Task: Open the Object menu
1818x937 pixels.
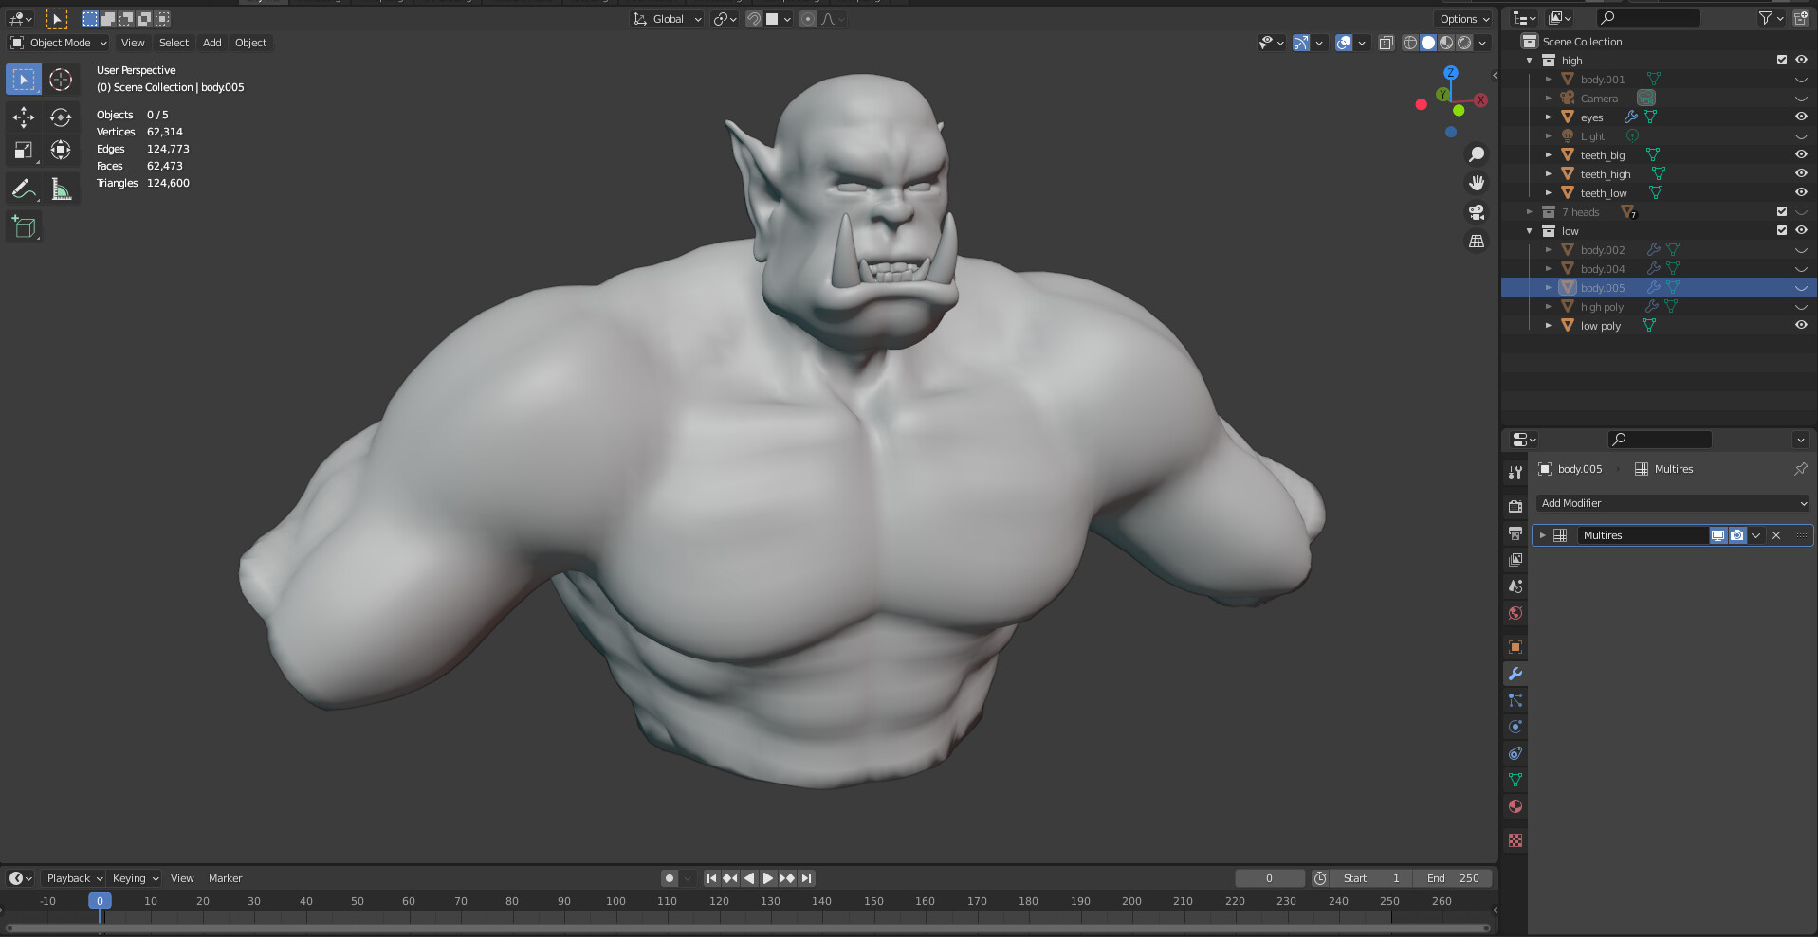Action: 250,43
